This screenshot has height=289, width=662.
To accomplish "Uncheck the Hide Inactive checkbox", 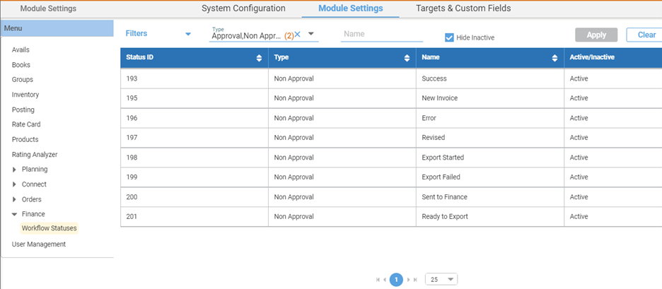I will [x=449, y=37].
